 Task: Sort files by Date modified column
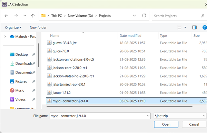(130, 36)
